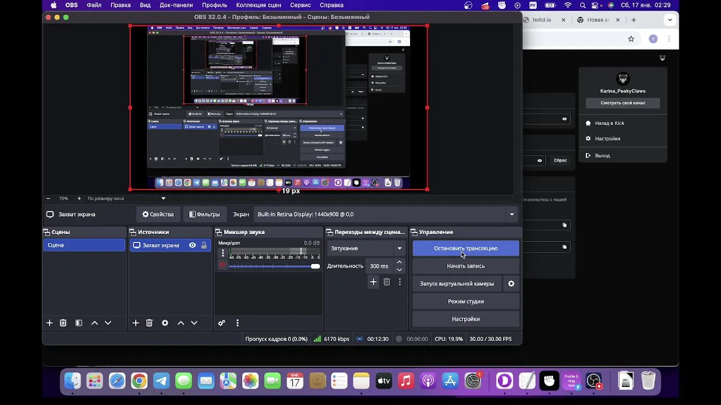Bookmark the page with Chrome's star icon

coord(631,39)
